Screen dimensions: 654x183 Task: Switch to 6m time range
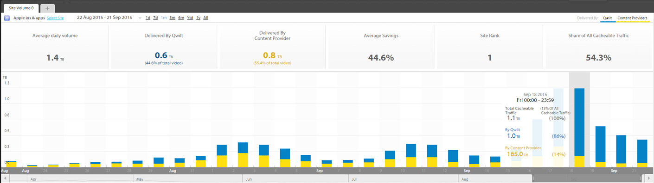181,18
